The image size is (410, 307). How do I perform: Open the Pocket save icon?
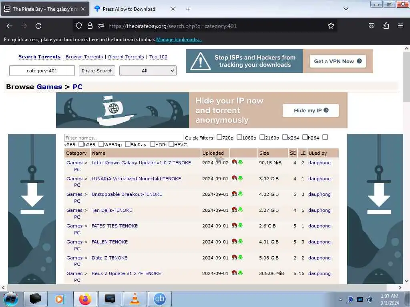point(371,26)
